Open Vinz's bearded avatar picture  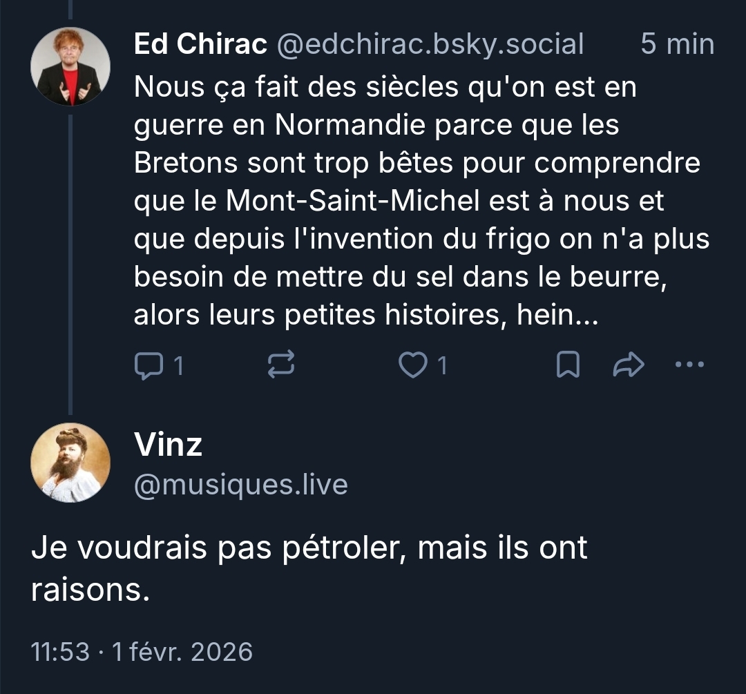(x=70, y=462)
